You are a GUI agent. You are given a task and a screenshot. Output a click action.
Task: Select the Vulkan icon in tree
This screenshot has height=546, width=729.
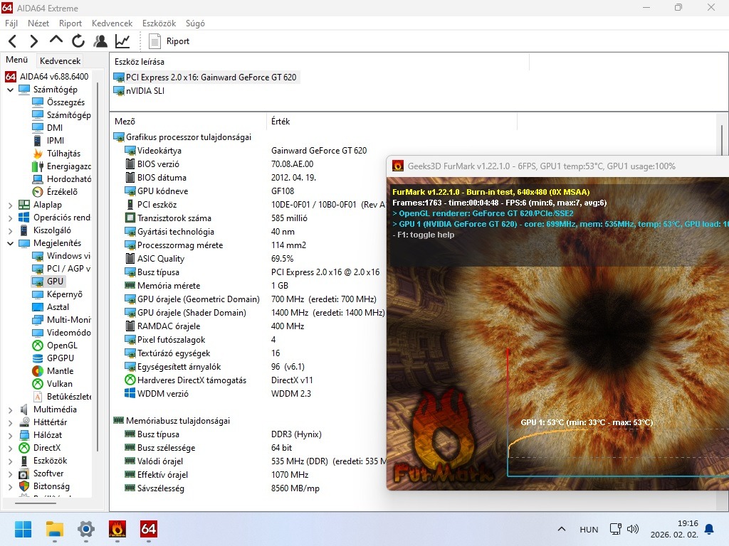coord(38,384)
